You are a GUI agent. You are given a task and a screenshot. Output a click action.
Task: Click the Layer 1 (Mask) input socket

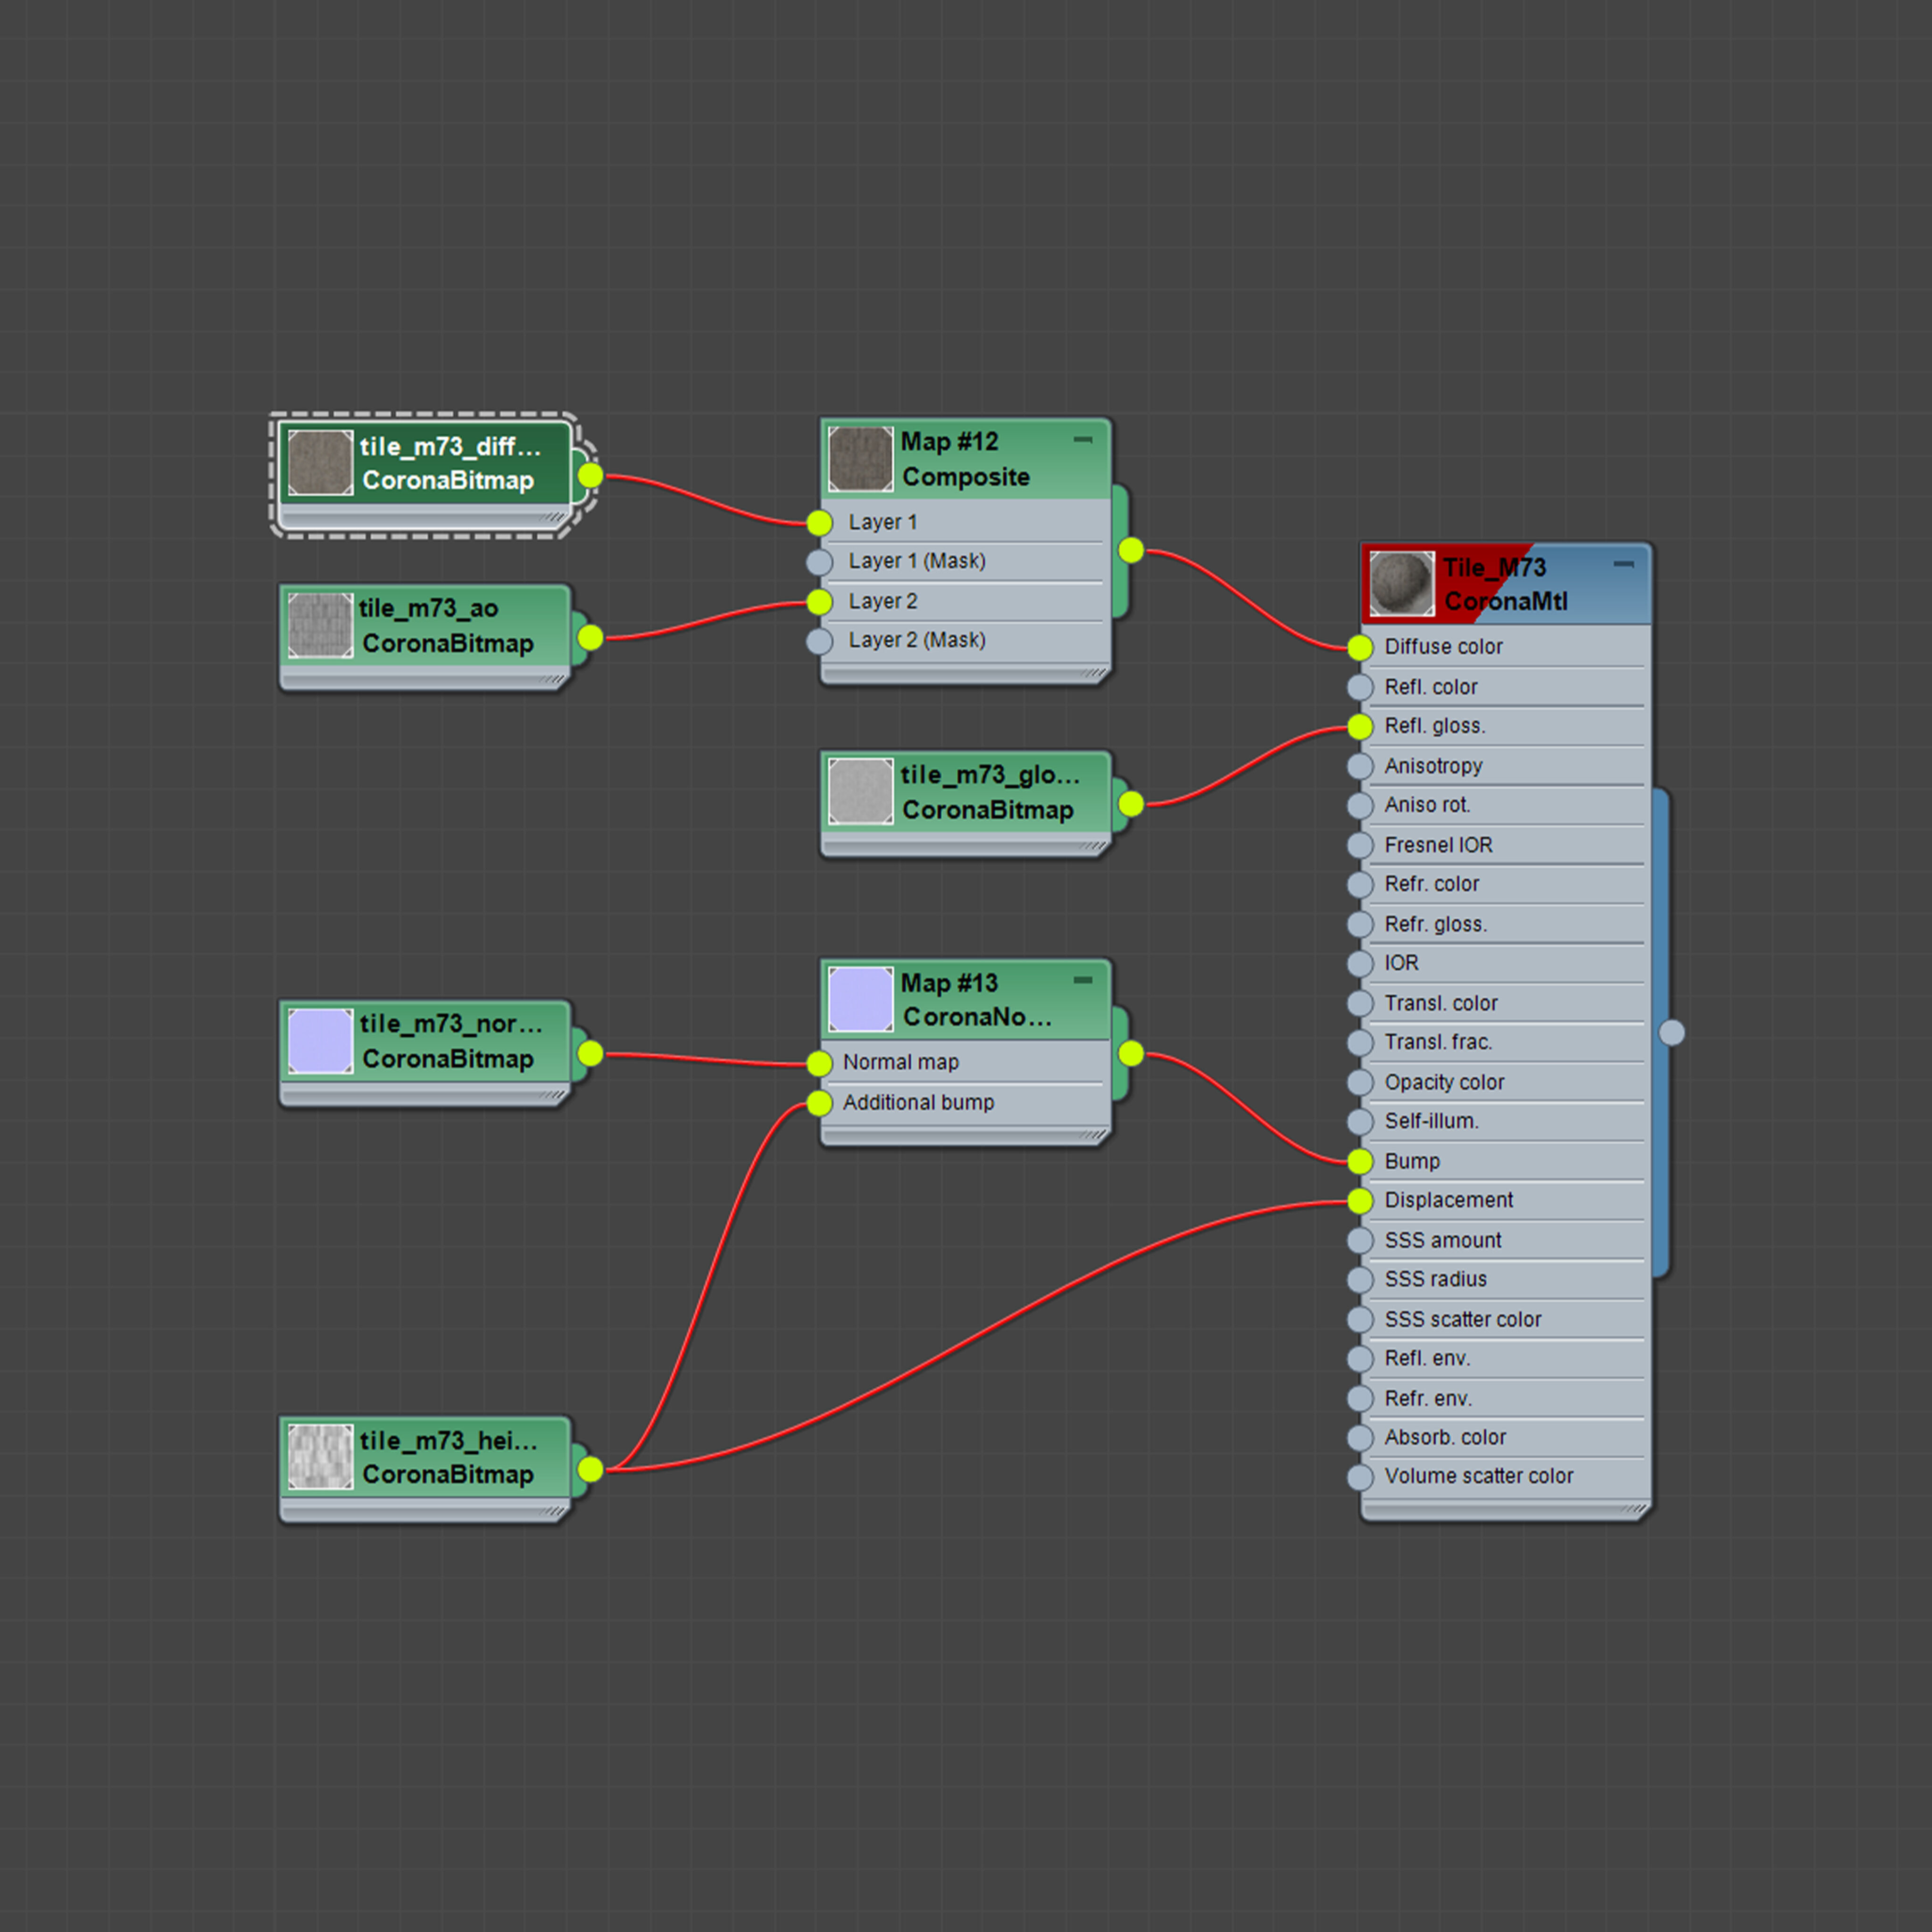click(819, 562)
